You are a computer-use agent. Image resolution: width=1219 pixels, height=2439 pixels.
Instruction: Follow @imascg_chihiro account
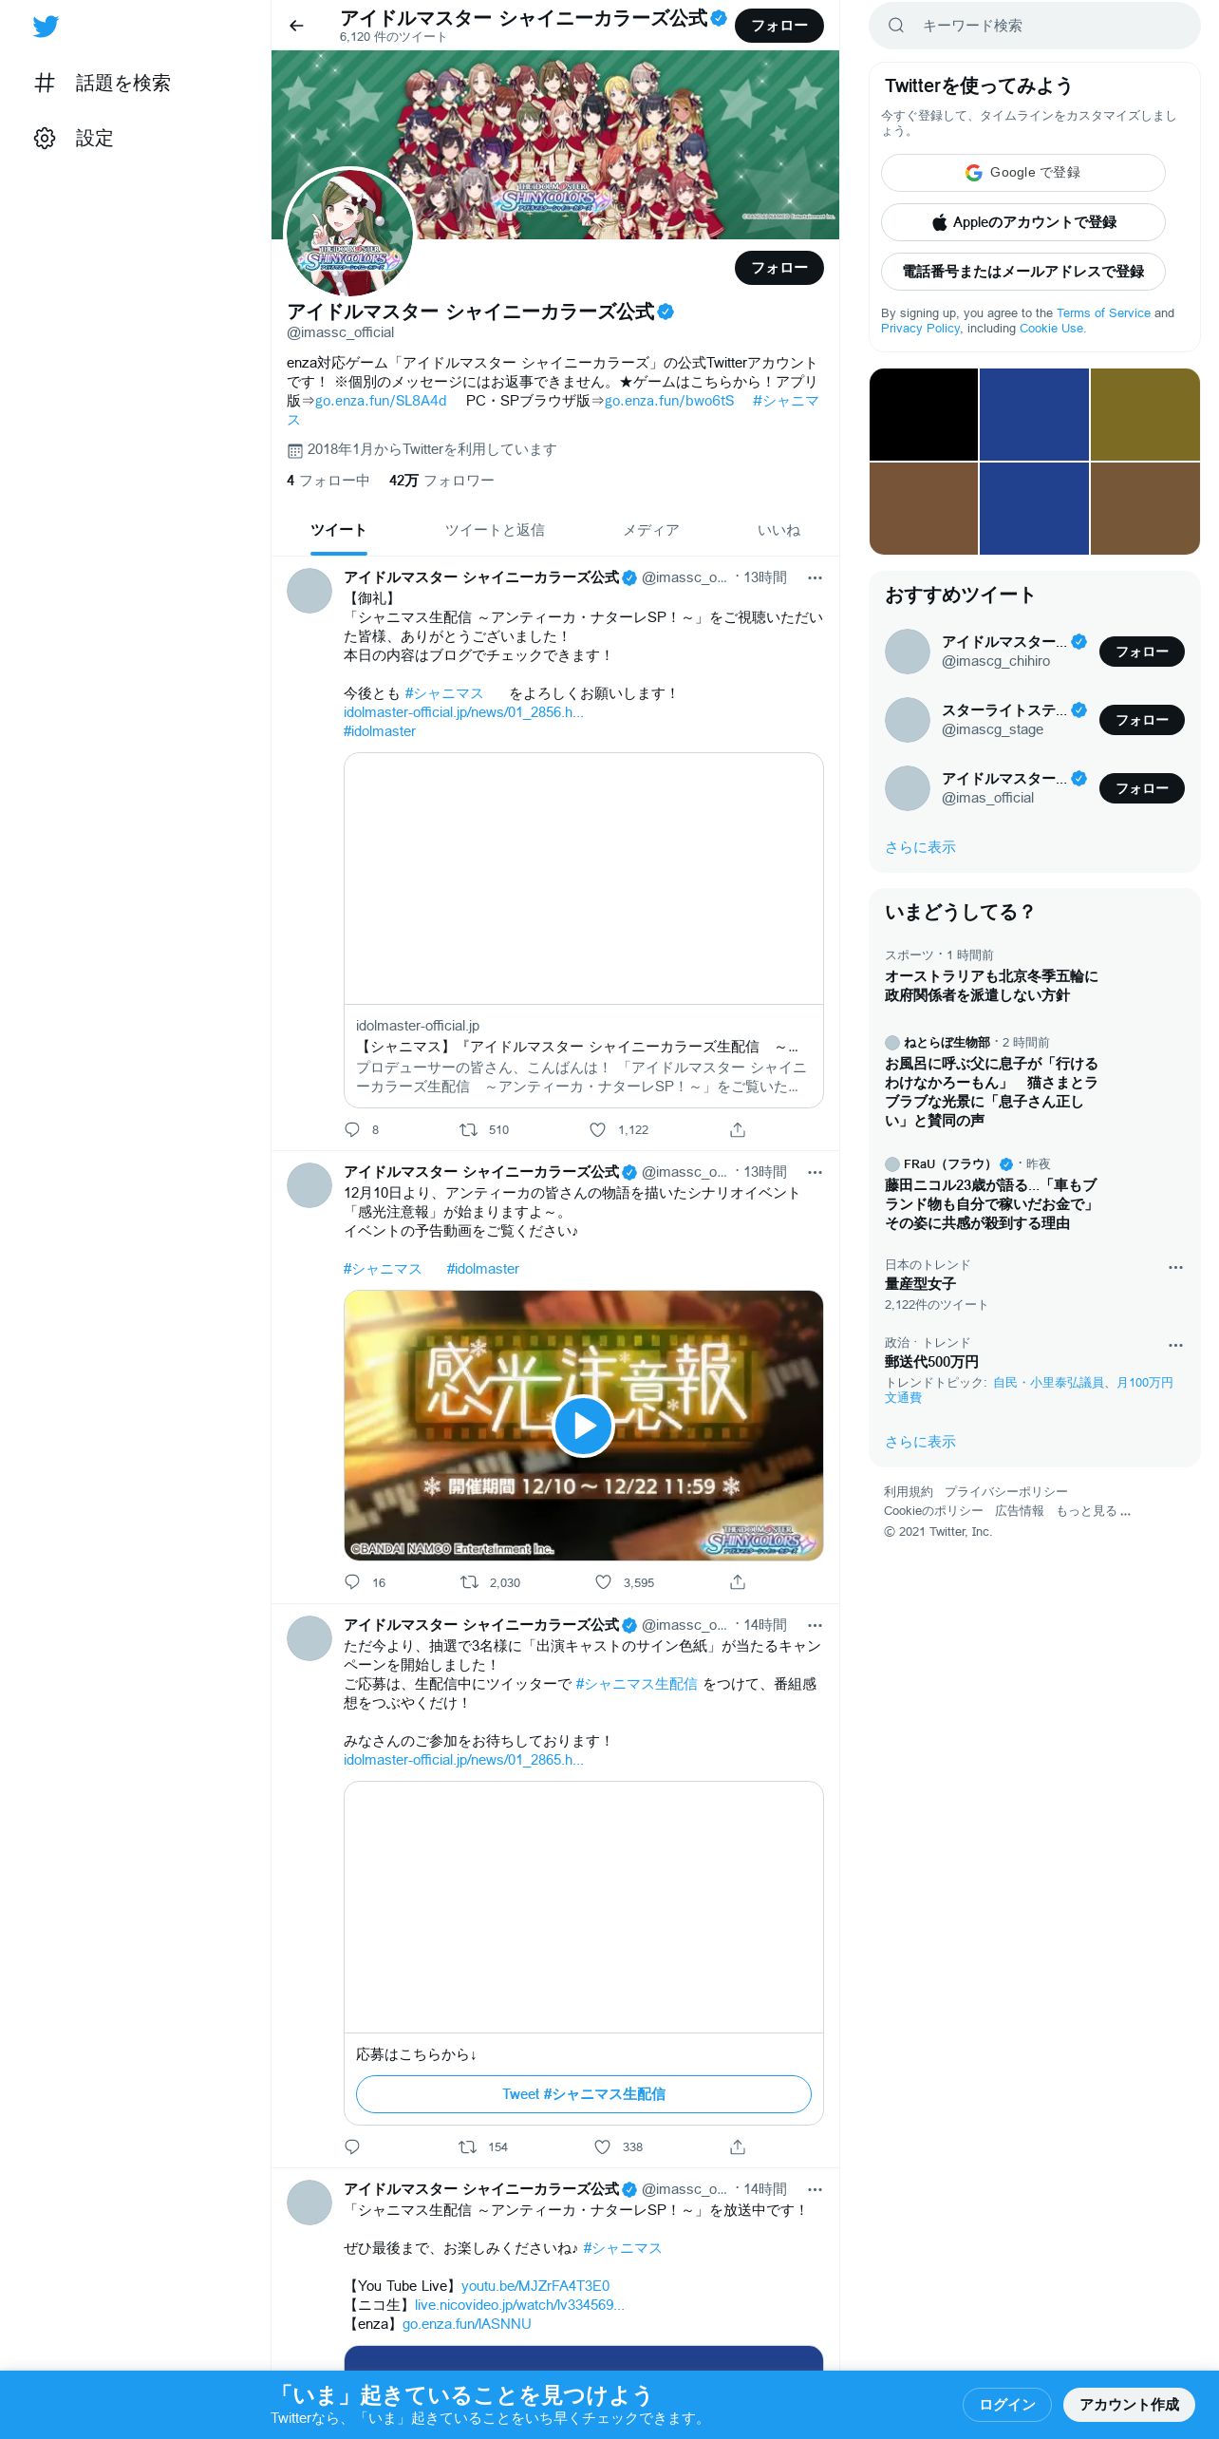(1142, 652)
